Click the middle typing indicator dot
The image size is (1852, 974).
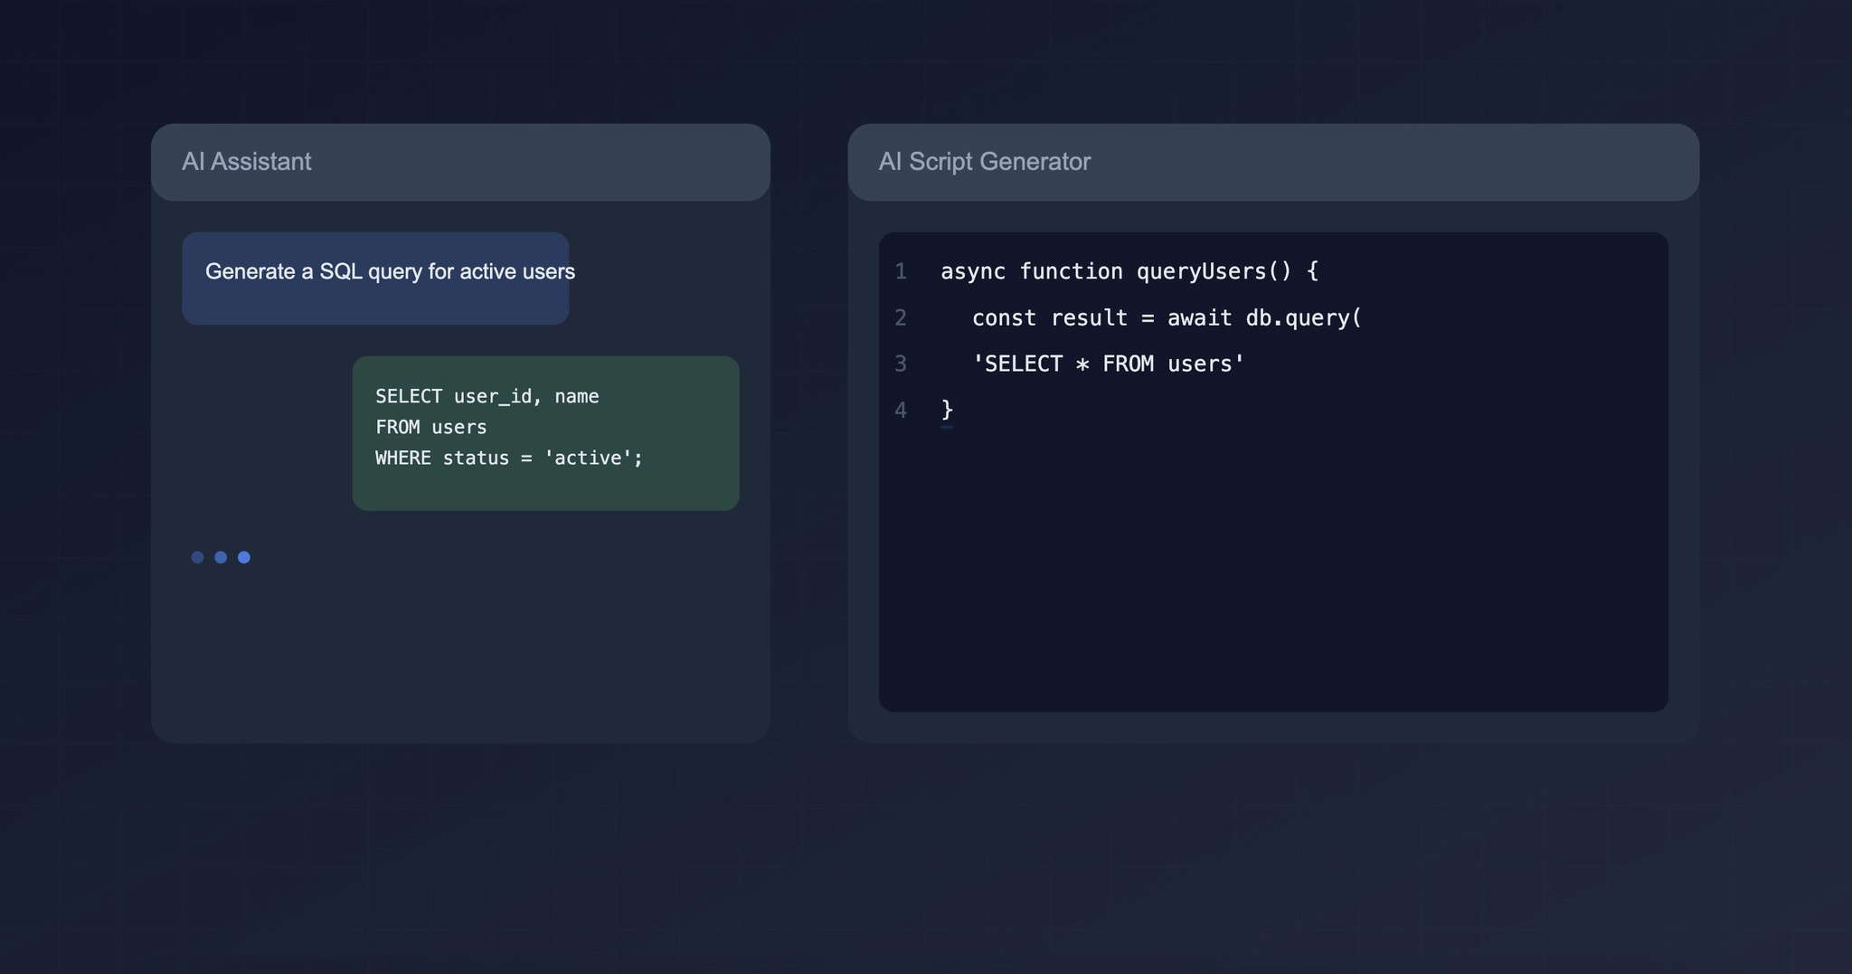[x=221, y=557]
